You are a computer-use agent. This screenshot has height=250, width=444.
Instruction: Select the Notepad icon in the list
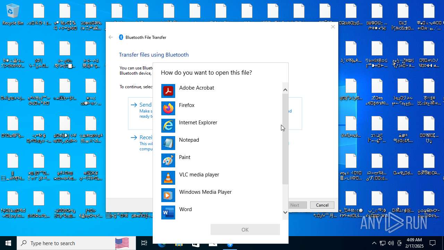168,143
